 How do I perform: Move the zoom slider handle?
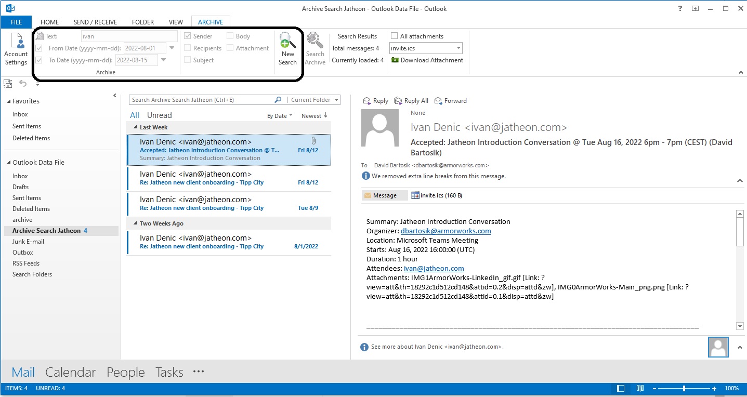(x=684, y=389)
